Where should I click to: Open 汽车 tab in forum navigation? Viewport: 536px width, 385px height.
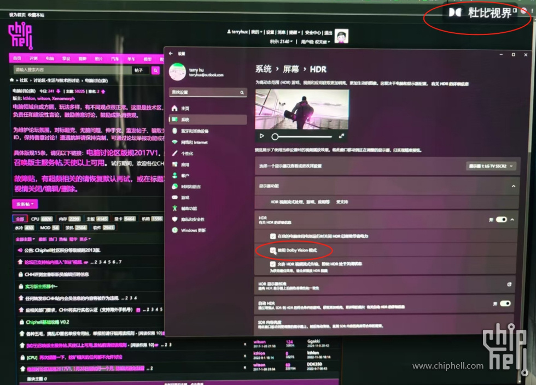115,59
